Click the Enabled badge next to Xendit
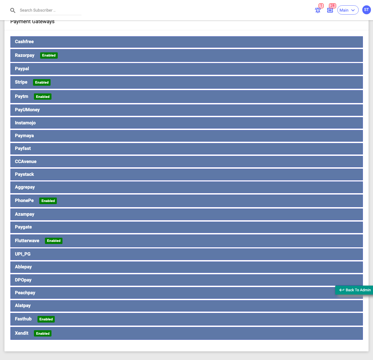Screen dimensions: 373x360 click(43, 334)
